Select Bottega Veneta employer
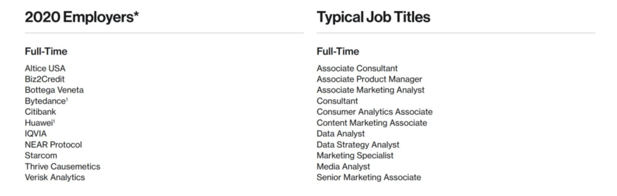The width and height of the screenshot is (617, 196). pyautogui.click(x=54, y=90)
